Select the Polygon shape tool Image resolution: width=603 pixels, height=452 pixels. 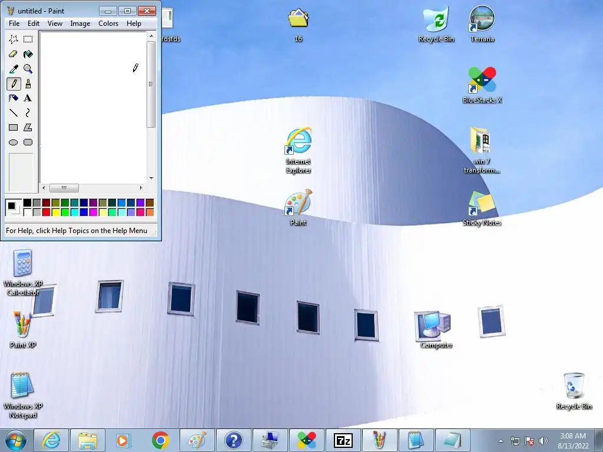(28, 127)
